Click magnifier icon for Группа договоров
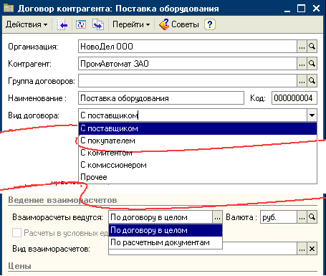Image resolution: width=326 pixels, height=276 pixels. tap(312, 81)
